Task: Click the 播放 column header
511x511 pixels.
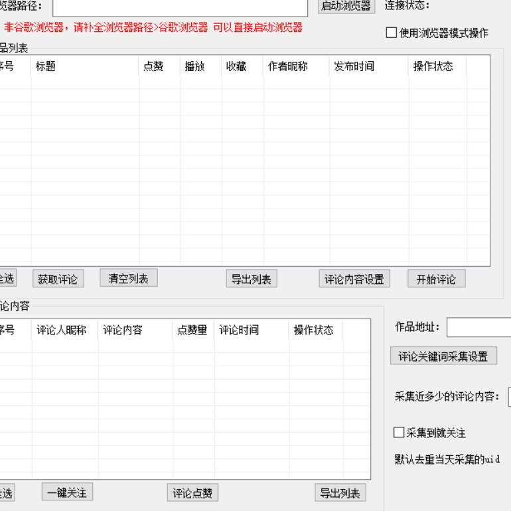Action: (200, 66)
